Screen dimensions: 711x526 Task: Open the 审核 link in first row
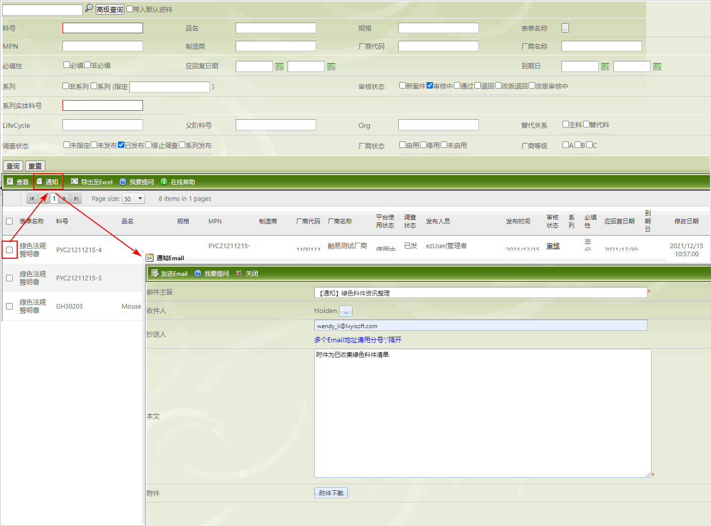553,246
